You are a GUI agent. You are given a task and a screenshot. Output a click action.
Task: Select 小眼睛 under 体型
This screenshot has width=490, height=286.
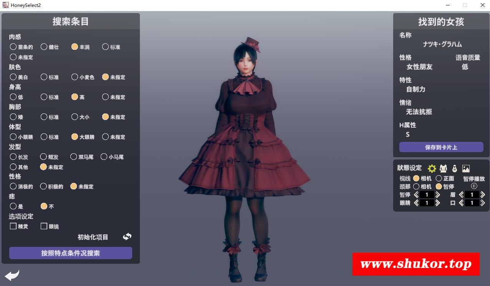13,136
